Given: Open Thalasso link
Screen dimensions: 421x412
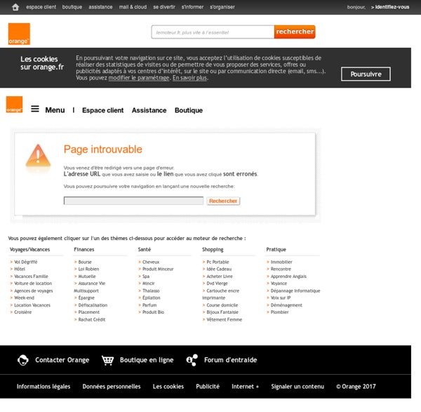Looking at the screenshot, I should coord(151,291).
